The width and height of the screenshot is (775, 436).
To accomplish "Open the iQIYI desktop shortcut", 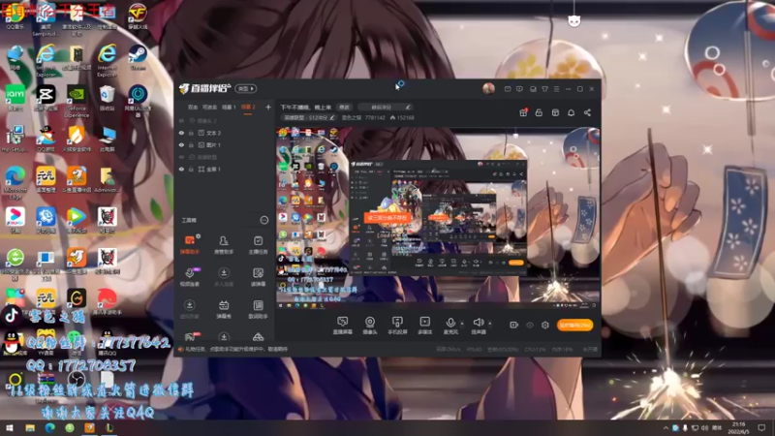I will (x=15, y=98).
